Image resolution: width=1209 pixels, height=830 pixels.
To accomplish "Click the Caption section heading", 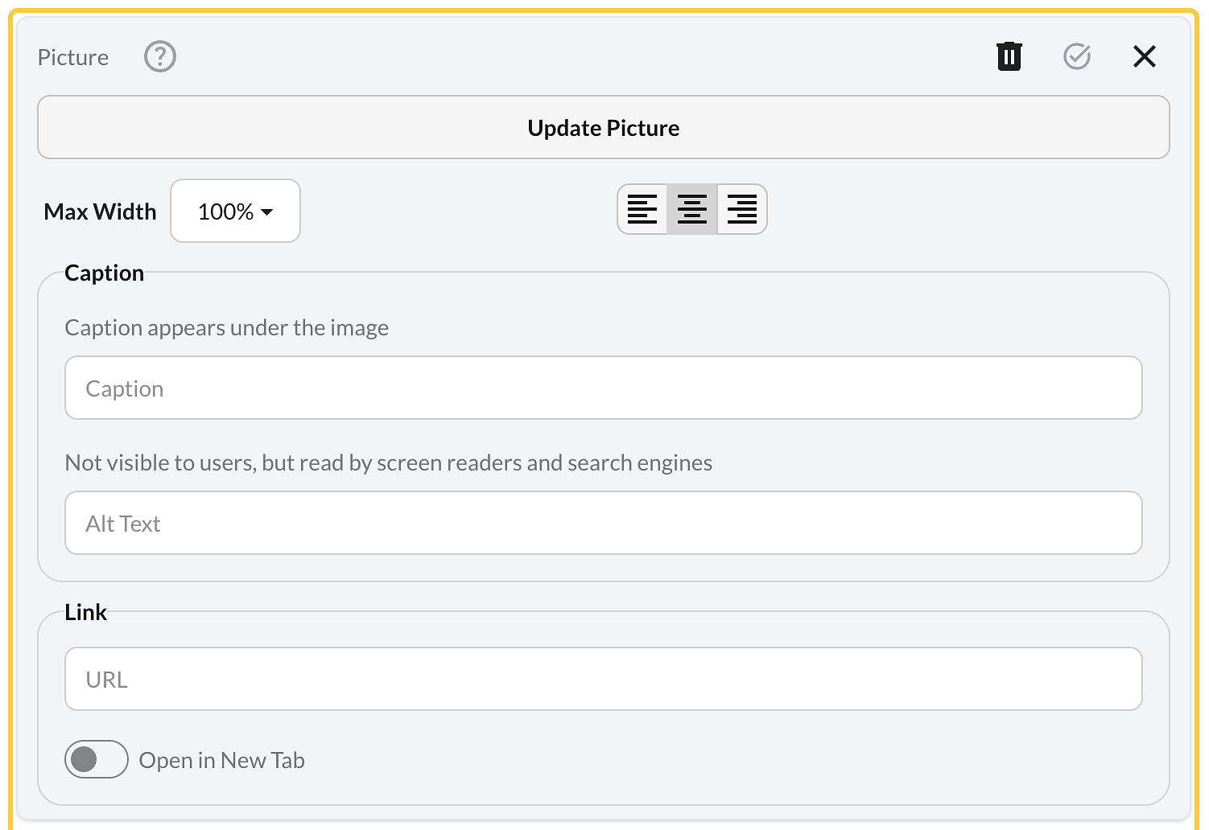I will (105, 273).
